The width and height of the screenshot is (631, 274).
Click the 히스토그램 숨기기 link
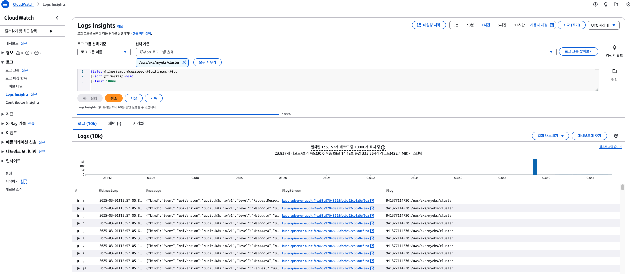[610, 147]
